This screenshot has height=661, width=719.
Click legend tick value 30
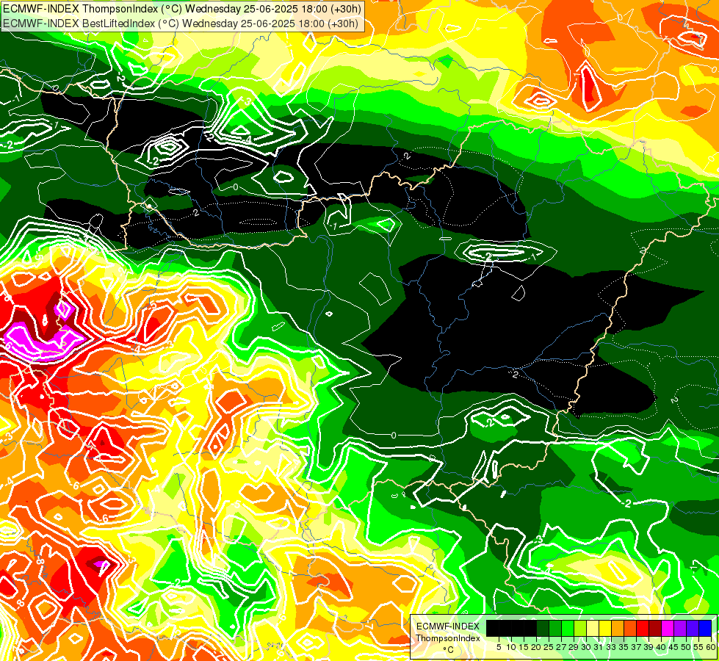click(x=587, y=647)
